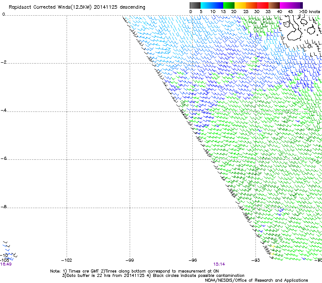Click the green 15-20 knots color band
The height and width of the screenshot is (283, 322).
click(x=229, y=5)
